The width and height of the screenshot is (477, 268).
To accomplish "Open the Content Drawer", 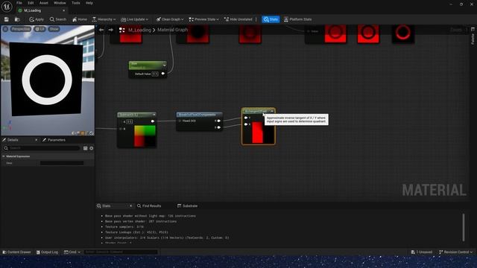I will point(16,252).
